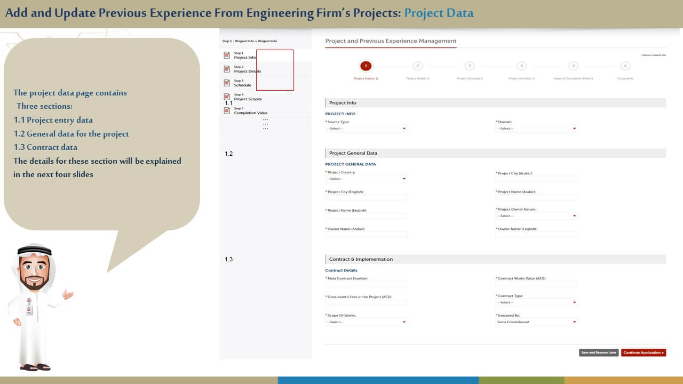The width and height of the screenshot is (683, 384).
Task: Click the Step 5 Completion Value document icon
Action: click(227, 111)
